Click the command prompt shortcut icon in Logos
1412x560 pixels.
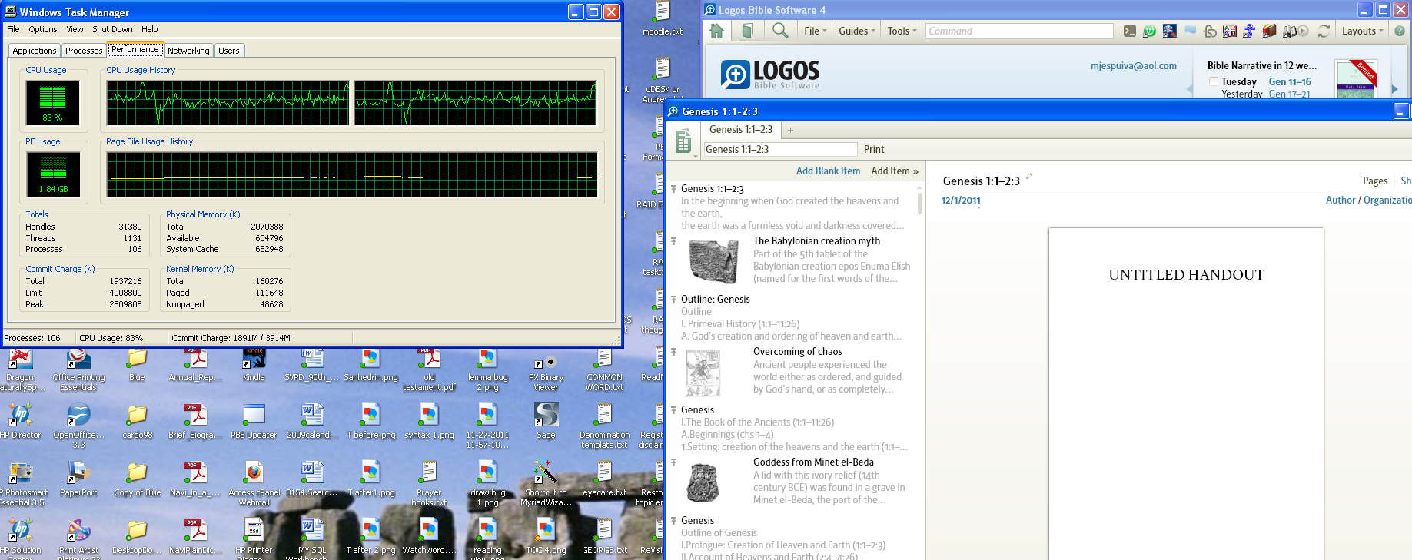[x=1129, y=31]
